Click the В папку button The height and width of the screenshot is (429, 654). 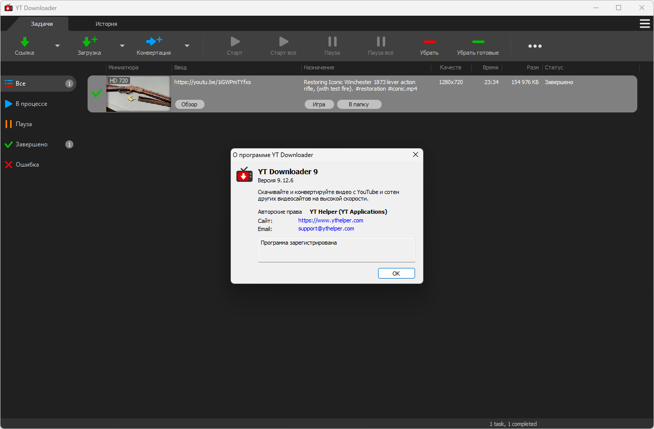click(x=359, y=104)
